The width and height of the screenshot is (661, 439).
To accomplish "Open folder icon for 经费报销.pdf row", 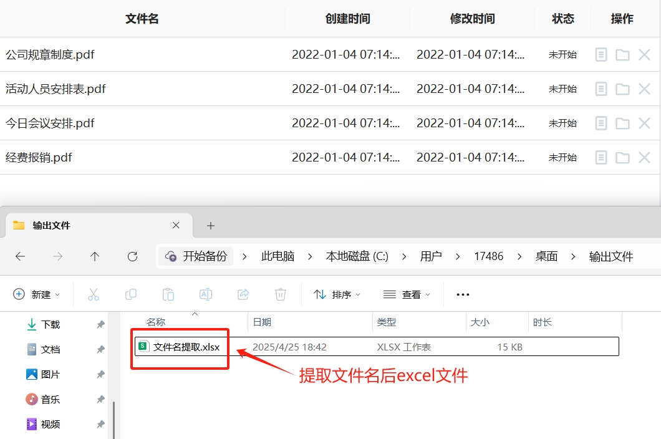I will [x=622, y=158].
